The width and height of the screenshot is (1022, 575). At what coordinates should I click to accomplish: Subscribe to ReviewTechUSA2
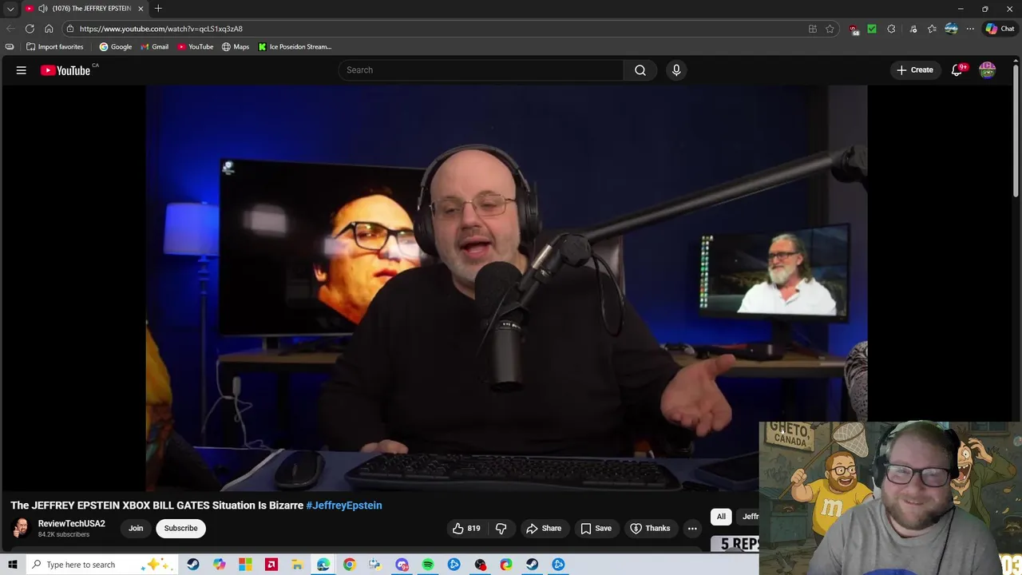[x=180, y=528]
